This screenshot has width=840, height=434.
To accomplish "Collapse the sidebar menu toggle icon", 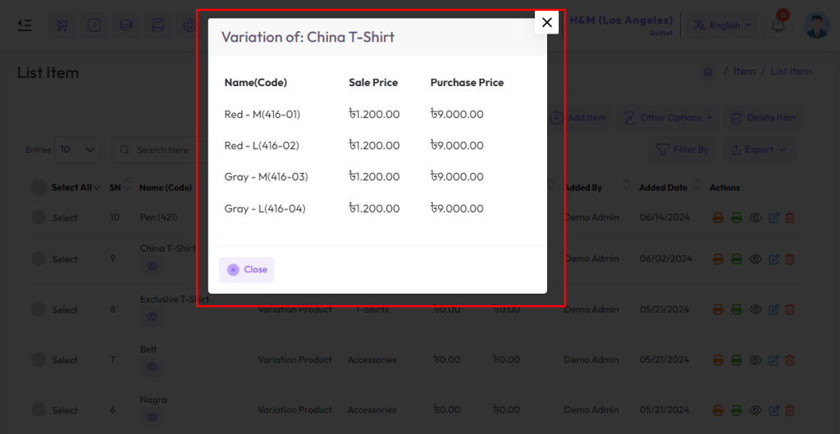I will coord(24,25).
